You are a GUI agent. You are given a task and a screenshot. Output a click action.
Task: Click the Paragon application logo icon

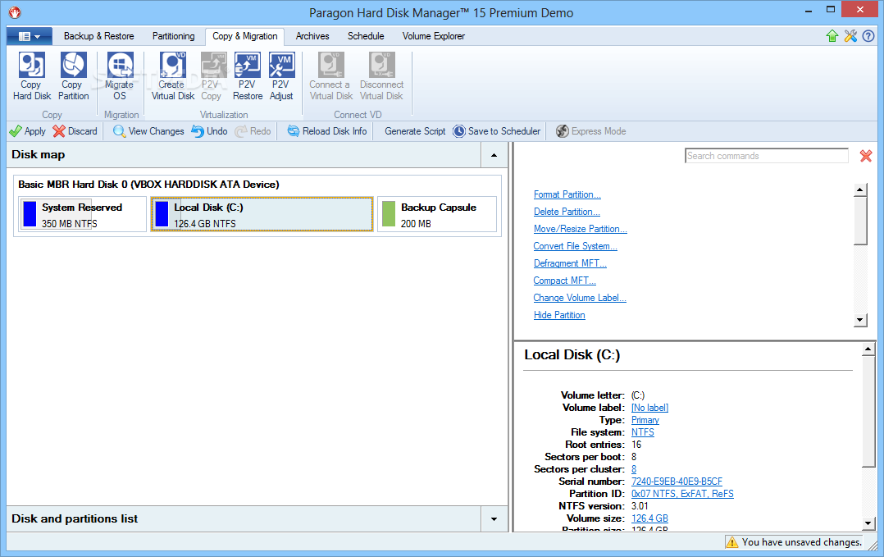point(15,11)
